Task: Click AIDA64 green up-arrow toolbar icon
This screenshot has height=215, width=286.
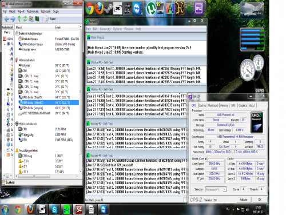Action: 19,19
